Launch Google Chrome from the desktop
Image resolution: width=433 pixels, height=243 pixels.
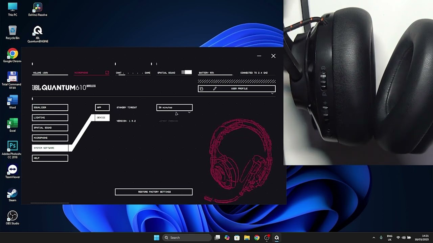13,56
